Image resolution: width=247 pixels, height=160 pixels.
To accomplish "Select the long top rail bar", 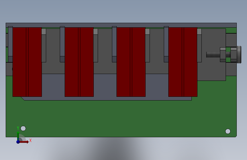I will tap(121, 25).
